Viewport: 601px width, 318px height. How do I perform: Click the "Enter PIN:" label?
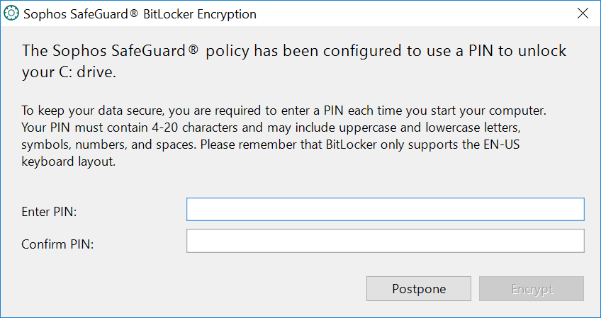click(x=49, y=212)
